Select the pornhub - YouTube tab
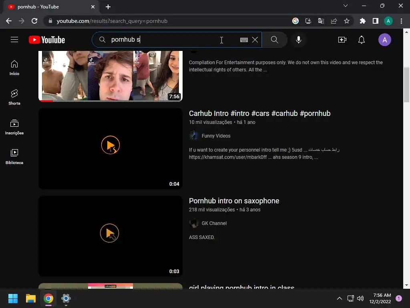This screenshot has height=308, width=410. [x=51, y=7]
